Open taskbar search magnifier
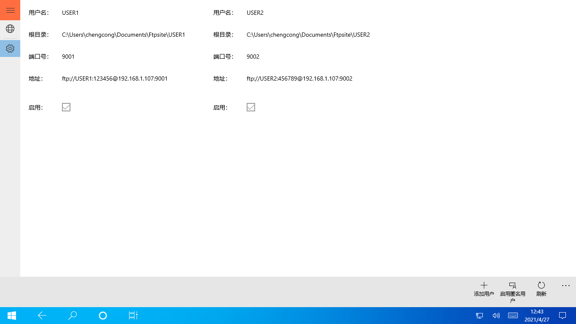 pos(73,316)
